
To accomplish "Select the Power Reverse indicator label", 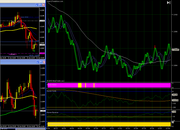I will [52, 112].
